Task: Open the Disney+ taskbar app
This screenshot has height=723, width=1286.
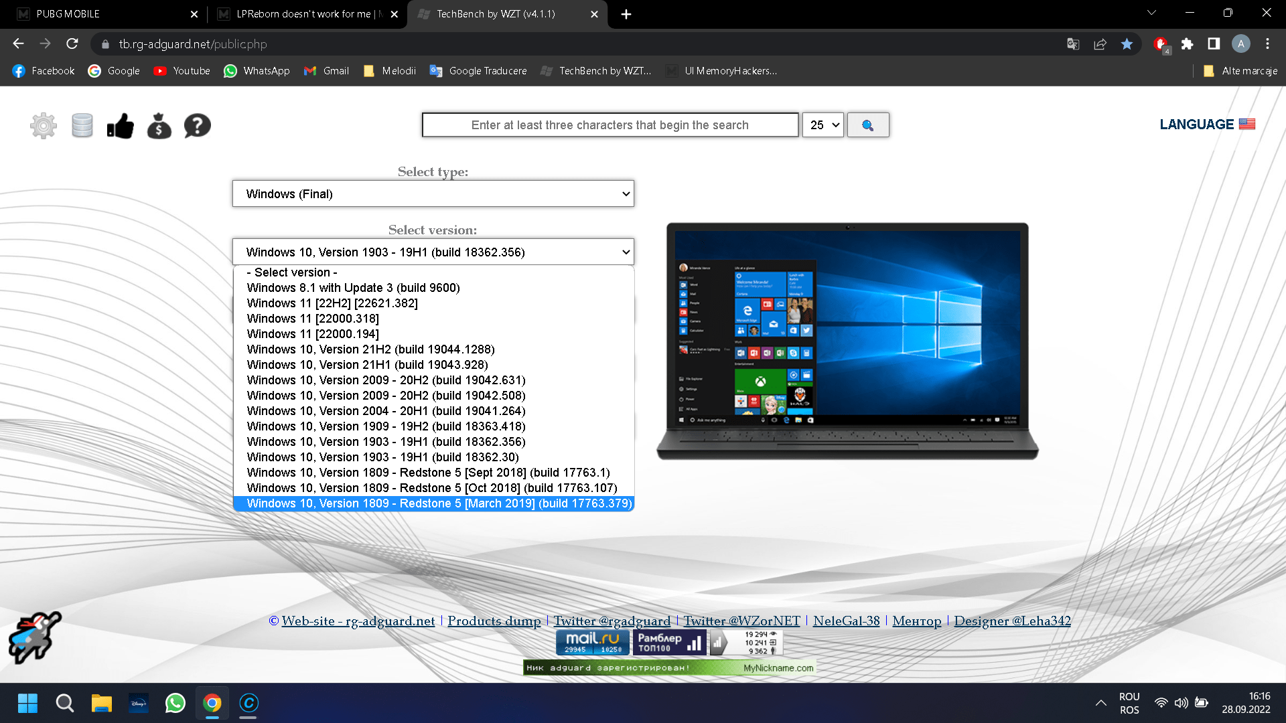Action: (139, 703)
